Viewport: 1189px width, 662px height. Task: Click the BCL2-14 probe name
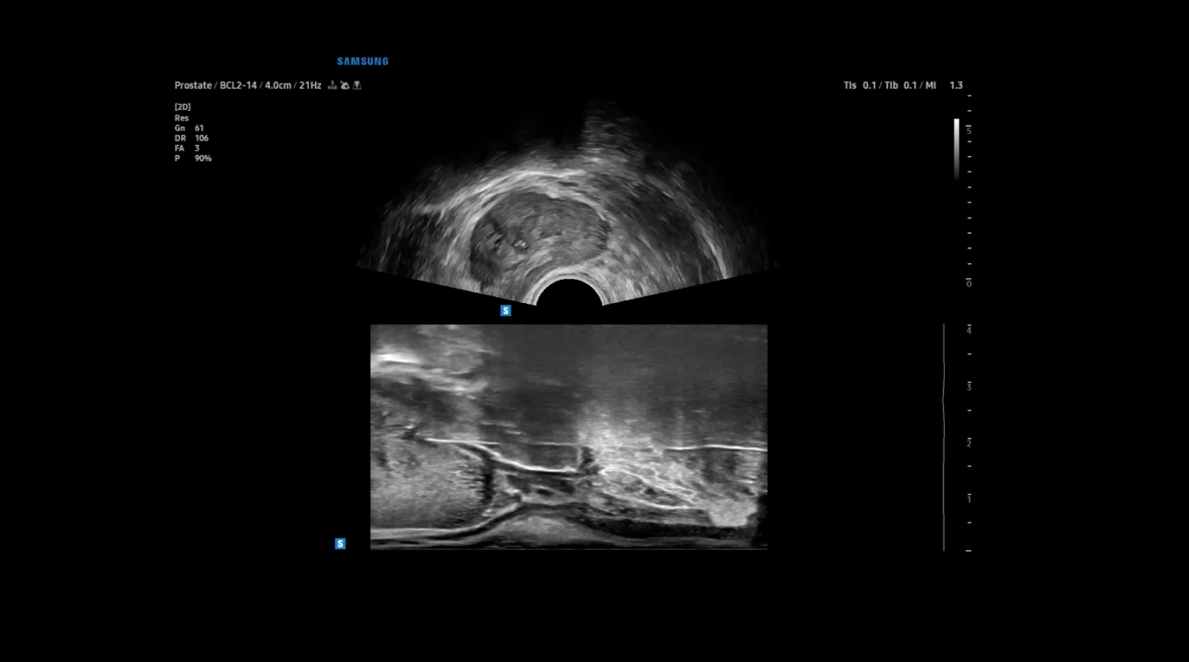click(239, 85)
